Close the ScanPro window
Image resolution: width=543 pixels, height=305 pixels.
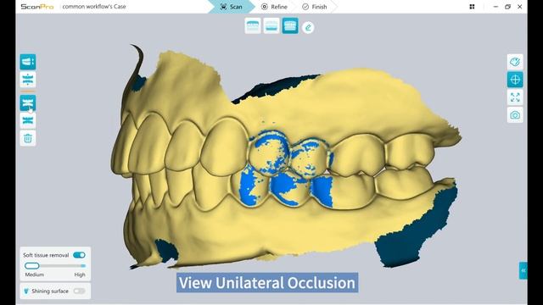520,7
